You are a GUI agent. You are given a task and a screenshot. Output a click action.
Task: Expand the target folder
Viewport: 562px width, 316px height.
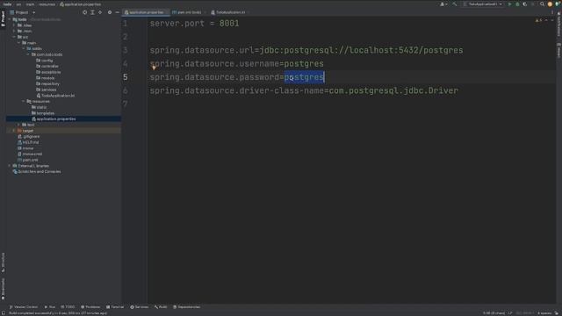[14, 131]
